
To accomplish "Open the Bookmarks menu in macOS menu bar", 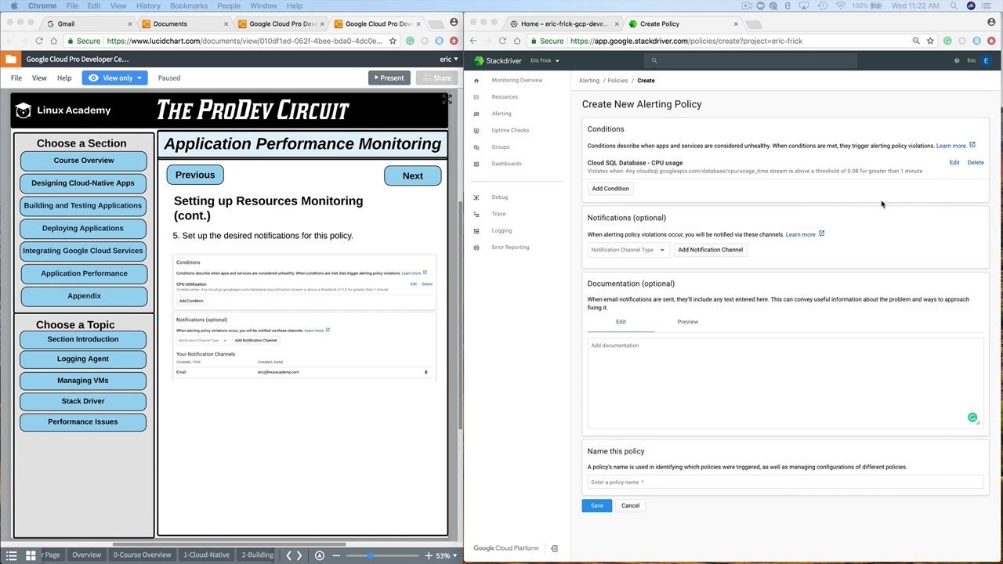I will click(189, 5).
